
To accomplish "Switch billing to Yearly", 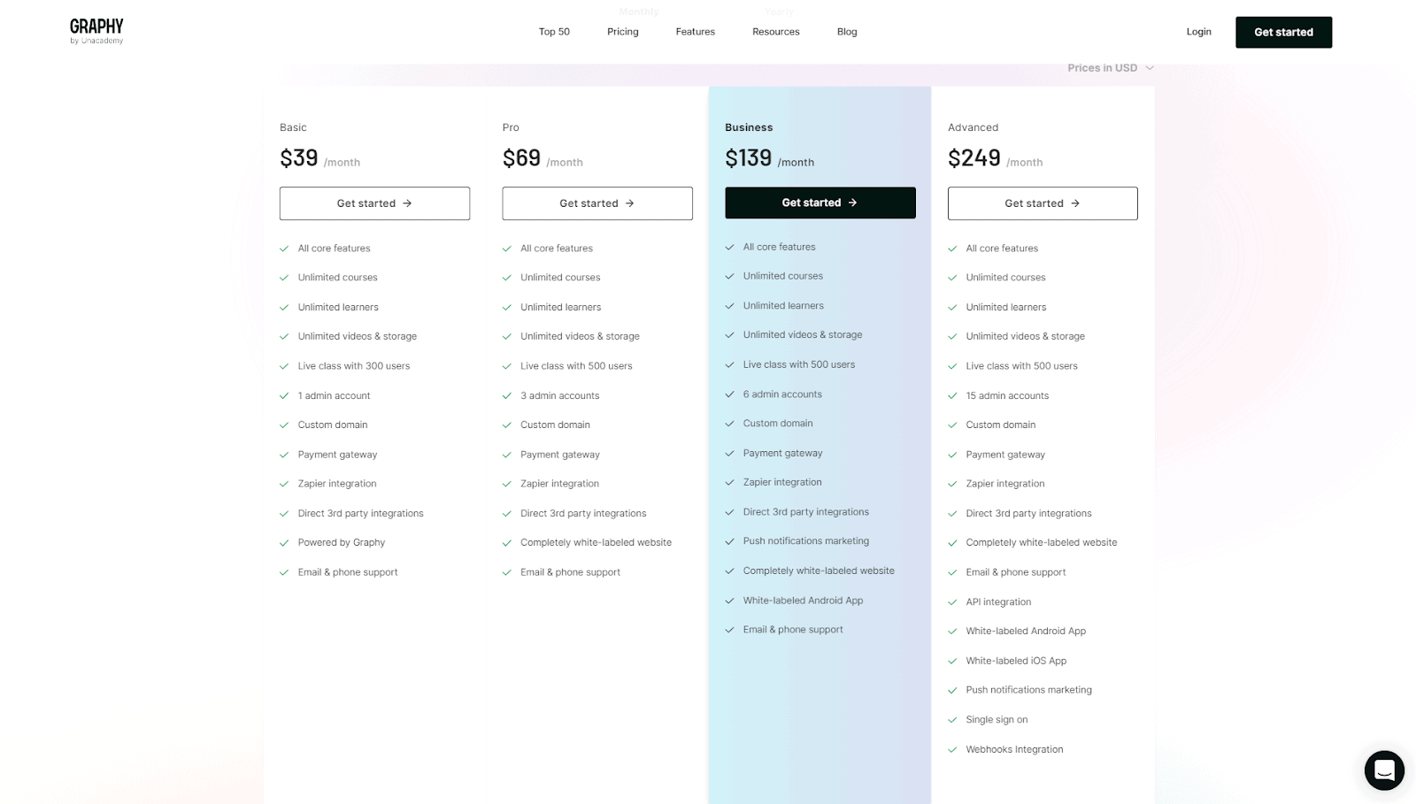I will coord(779,11).
